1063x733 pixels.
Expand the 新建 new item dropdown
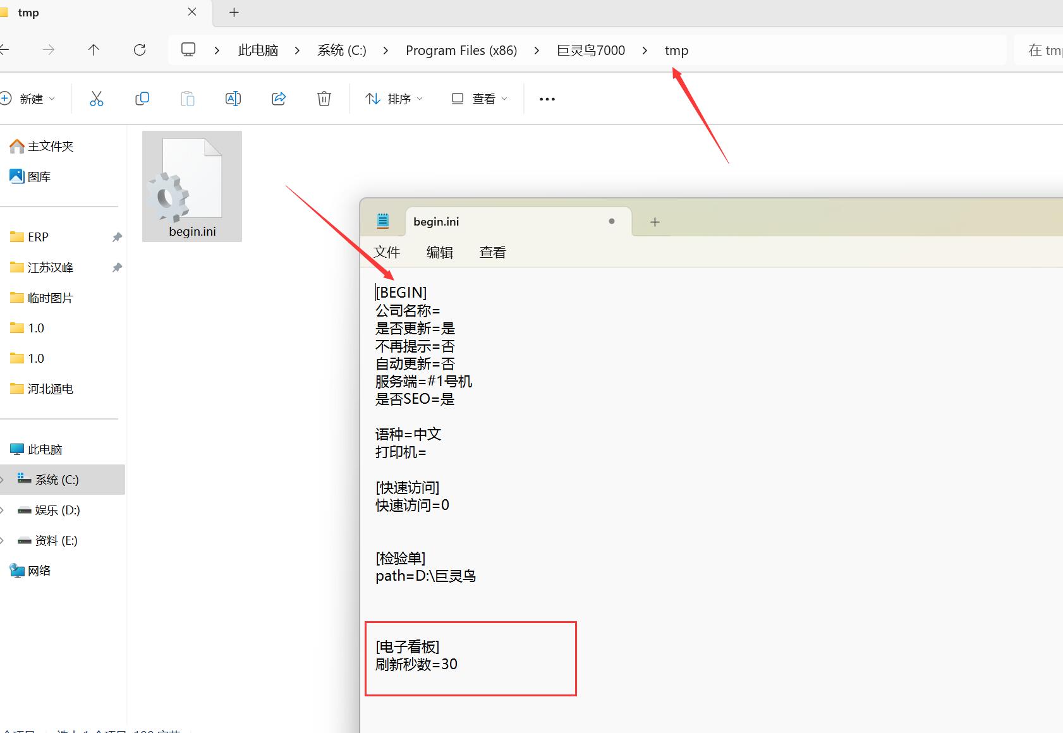pyautogui.click(x=29, y=99)
